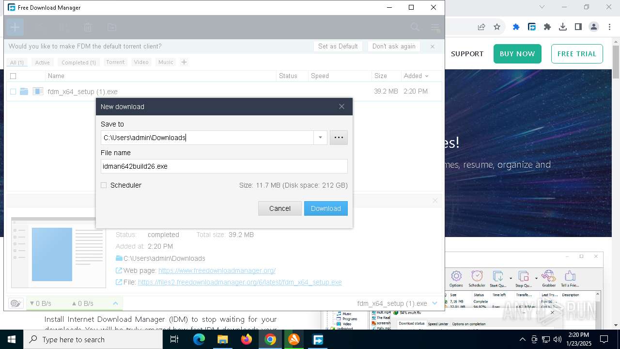Click SUPPORT in the website navigation
This screenshot has width=620, height=349.
pyautogui.click(x=467, y=54)
